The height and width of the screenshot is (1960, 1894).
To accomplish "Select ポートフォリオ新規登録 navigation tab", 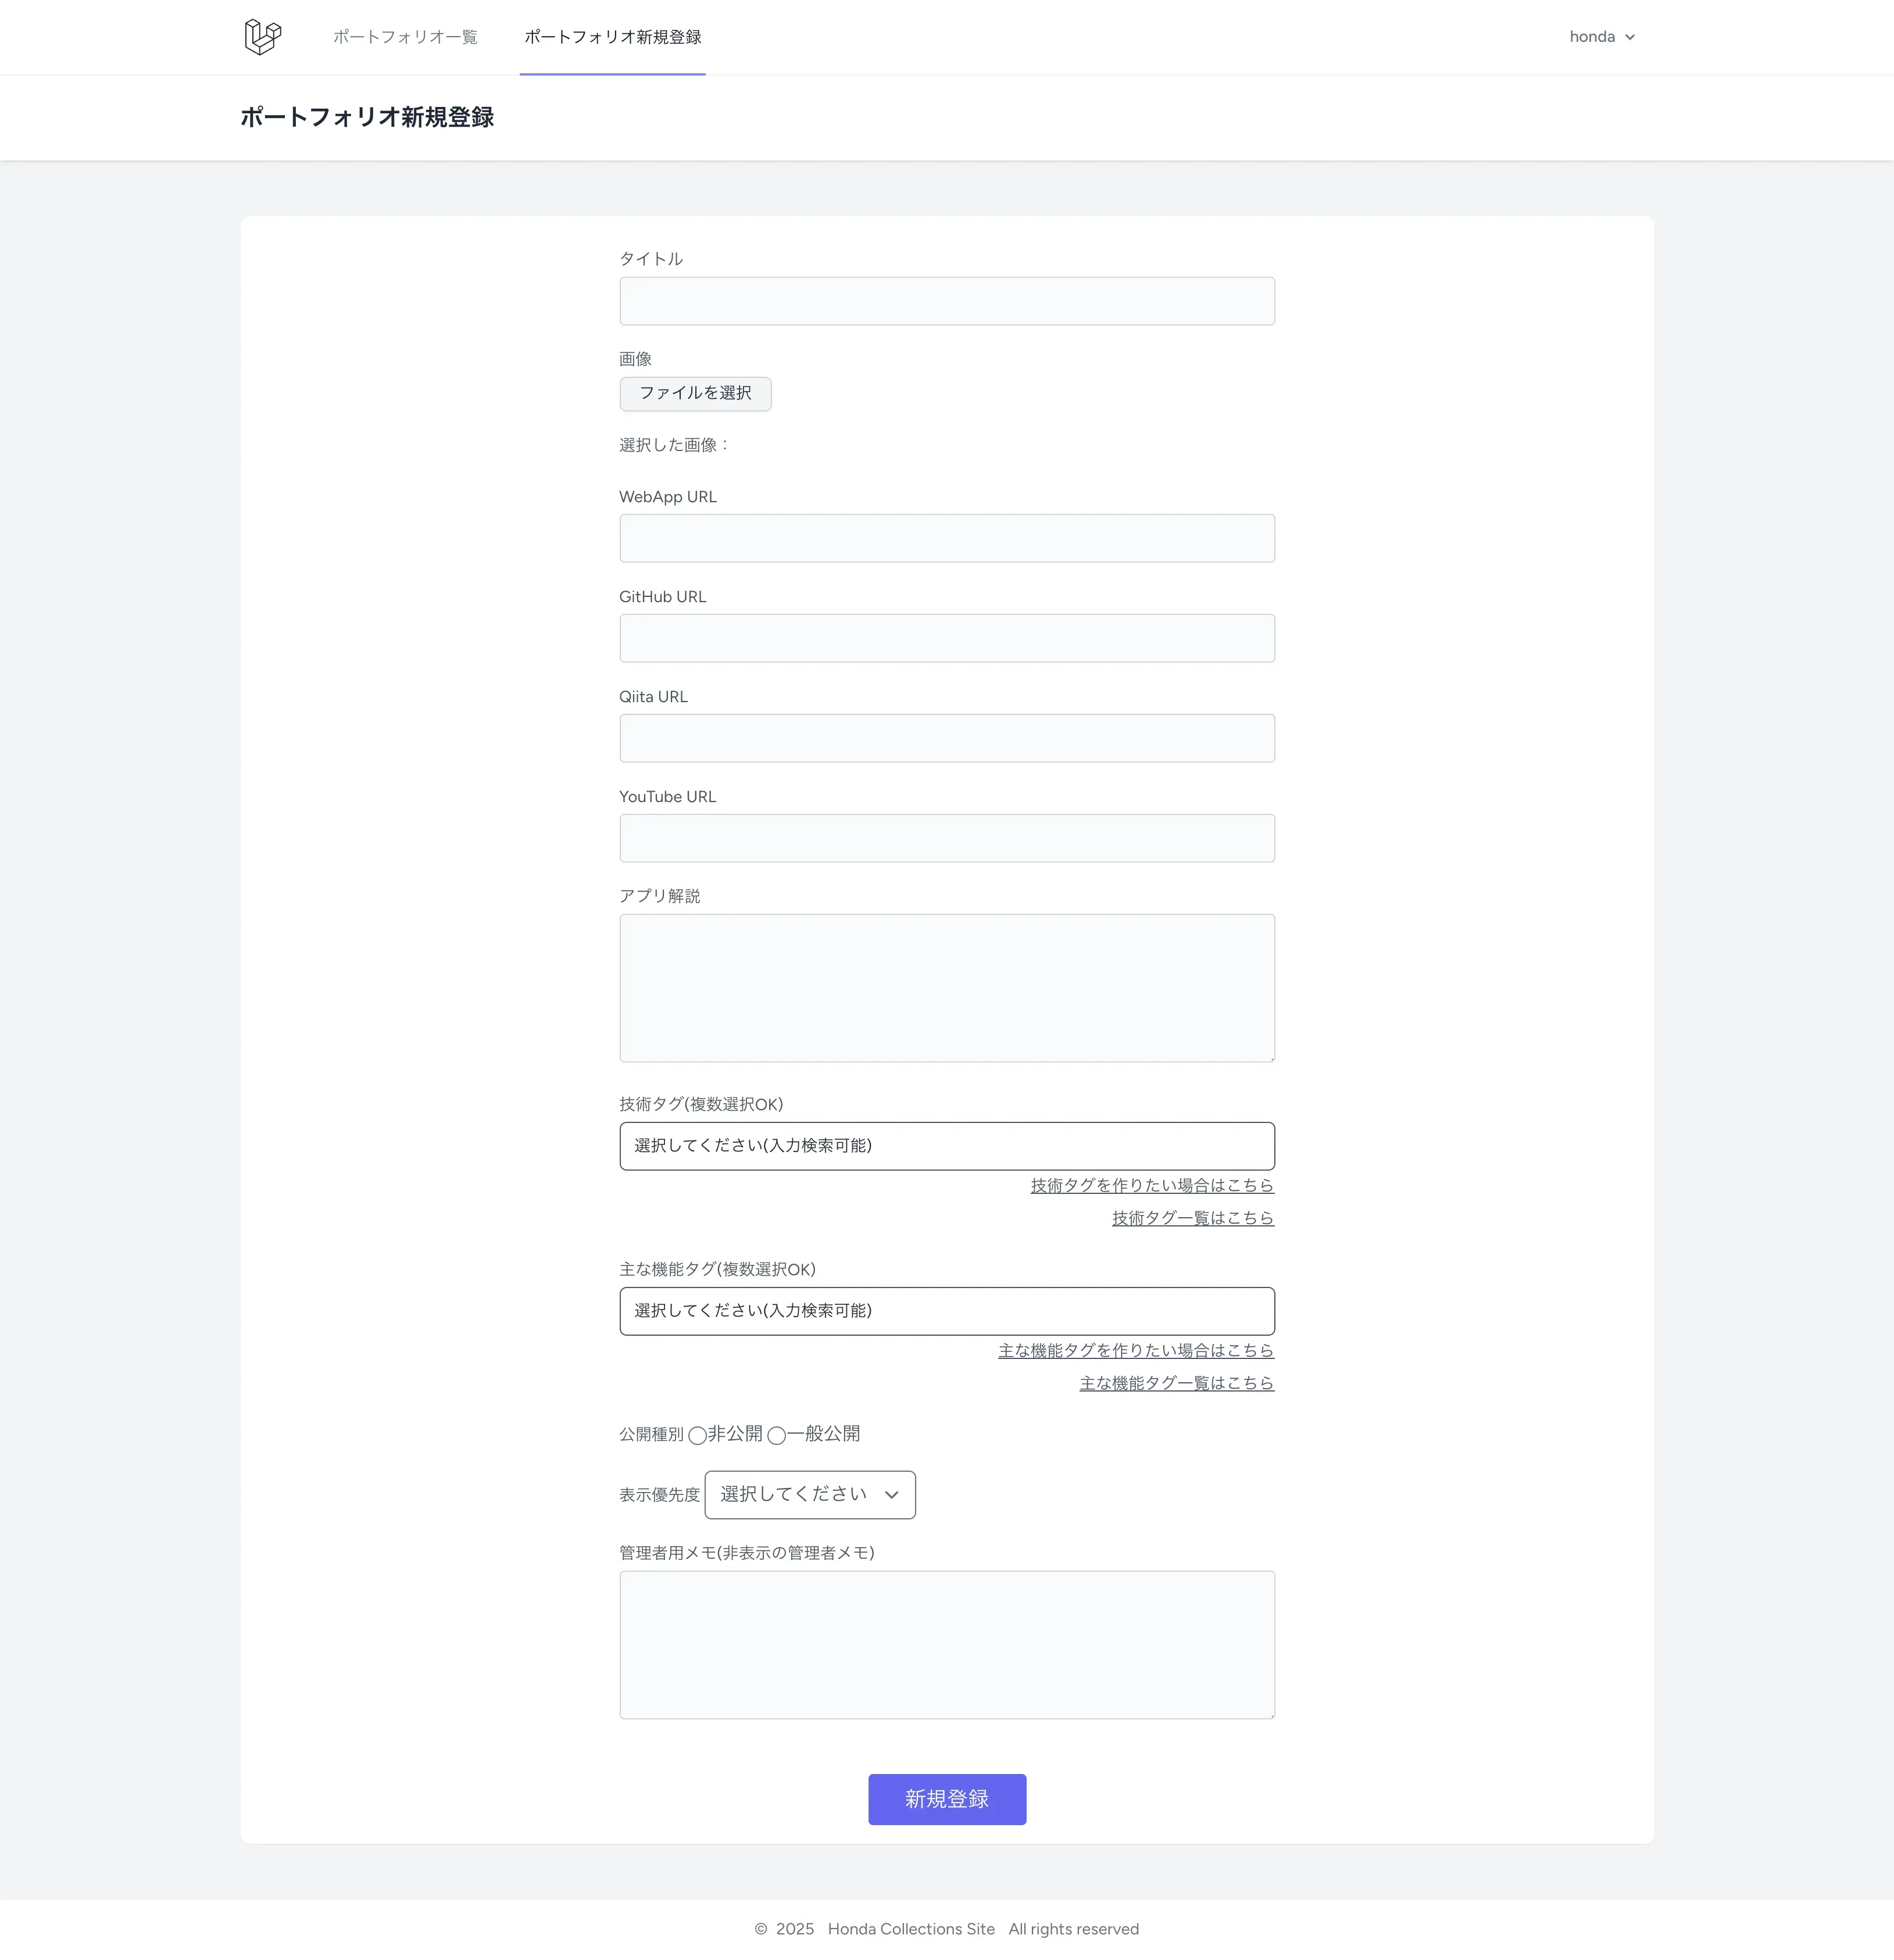I will (x=612, y=37).
